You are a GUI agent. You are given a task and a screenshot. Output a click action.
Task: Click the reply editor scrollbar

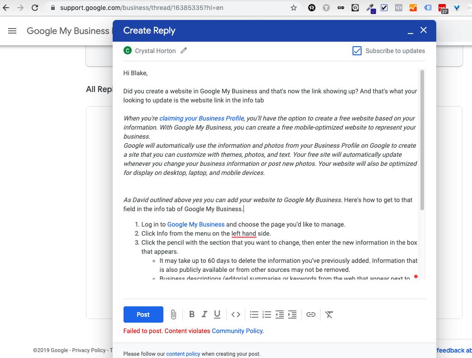tap(422, 140)
